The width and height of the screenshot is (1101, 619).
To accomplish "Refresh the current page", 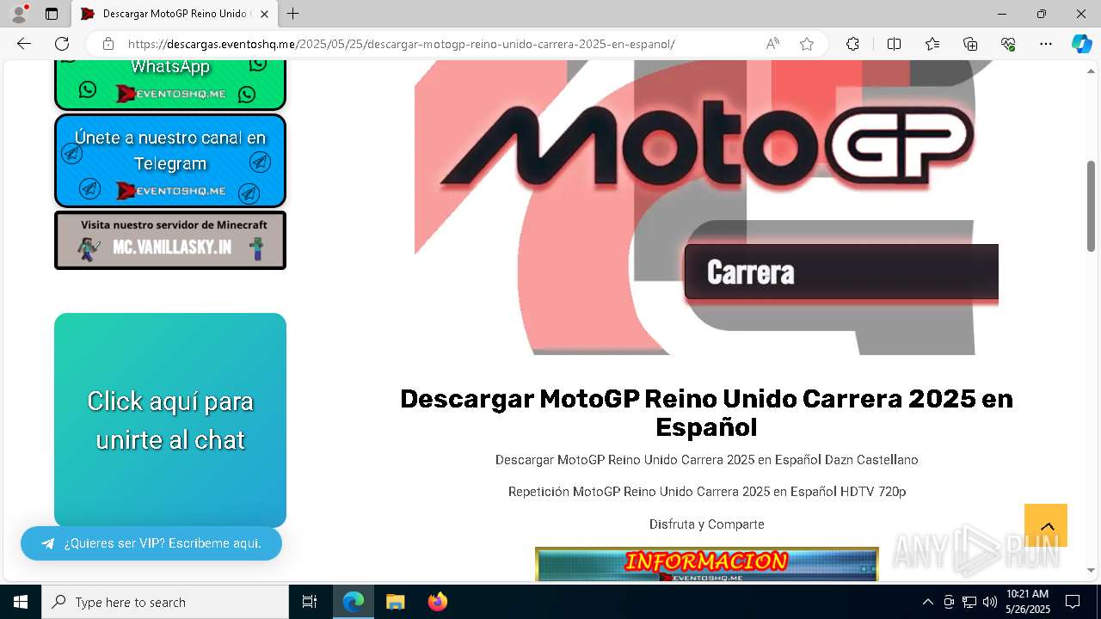I will [62, 44].
